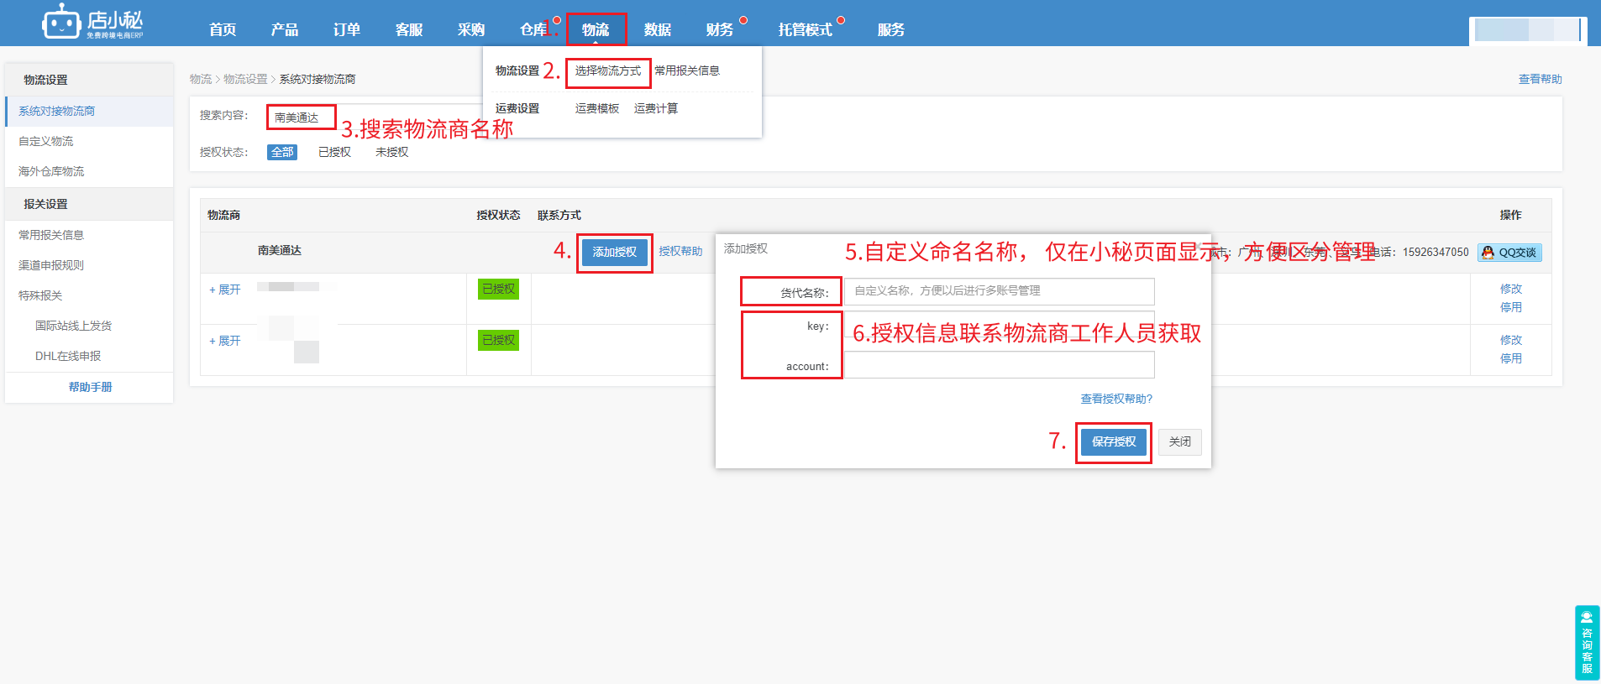The image size is (1601, 684).
Task: Choose 运费模板 in the dropdown menu
Action: 597,109
